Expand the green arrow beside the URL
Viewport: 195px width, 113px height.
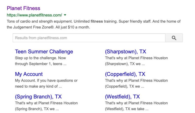(65, 15)
